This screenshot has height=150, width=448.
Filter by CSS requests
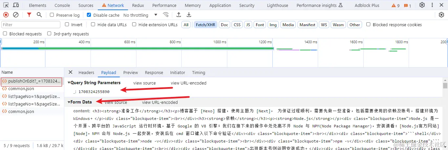[237, 25]
